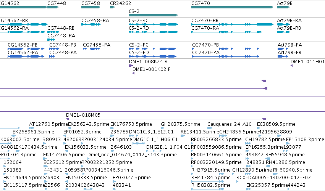Select the RH55948.5prime EST
Screen dimensions: 325x191
click(268, 159)
